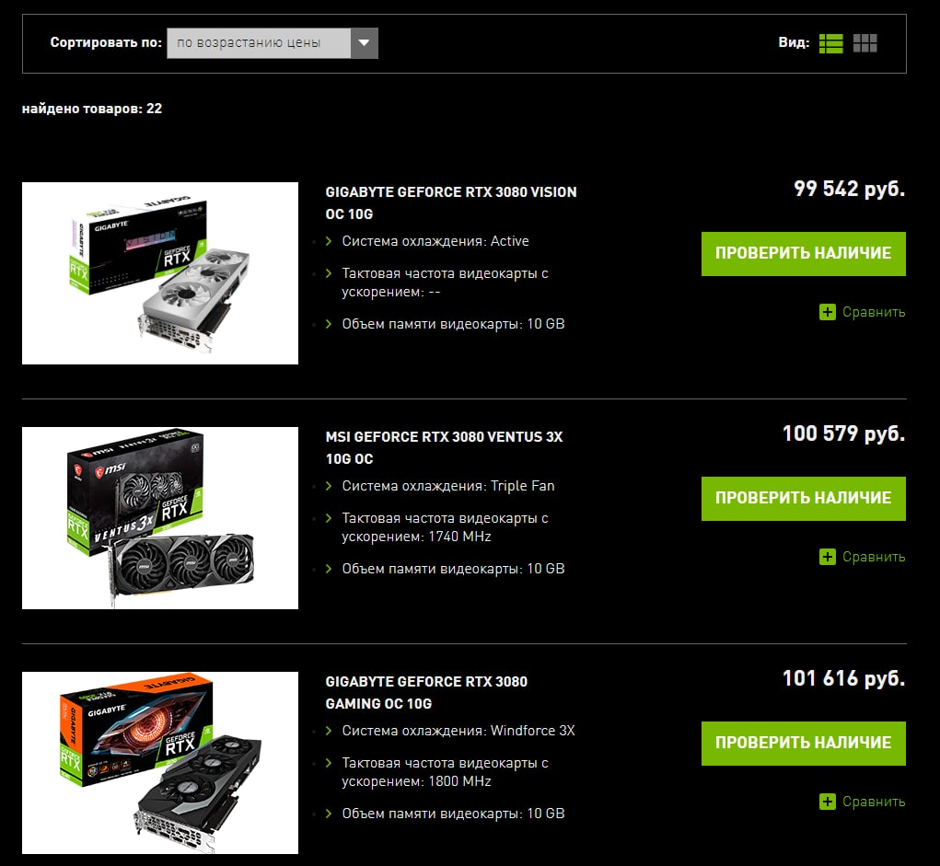Open the sort dropdown arrow
The height and width of the screenshot is (866, 940).
(x=364, y=43)
